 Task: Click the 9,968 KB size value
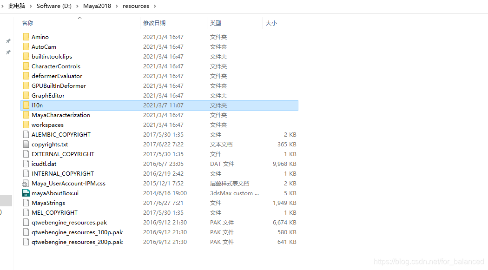(284, 164)
